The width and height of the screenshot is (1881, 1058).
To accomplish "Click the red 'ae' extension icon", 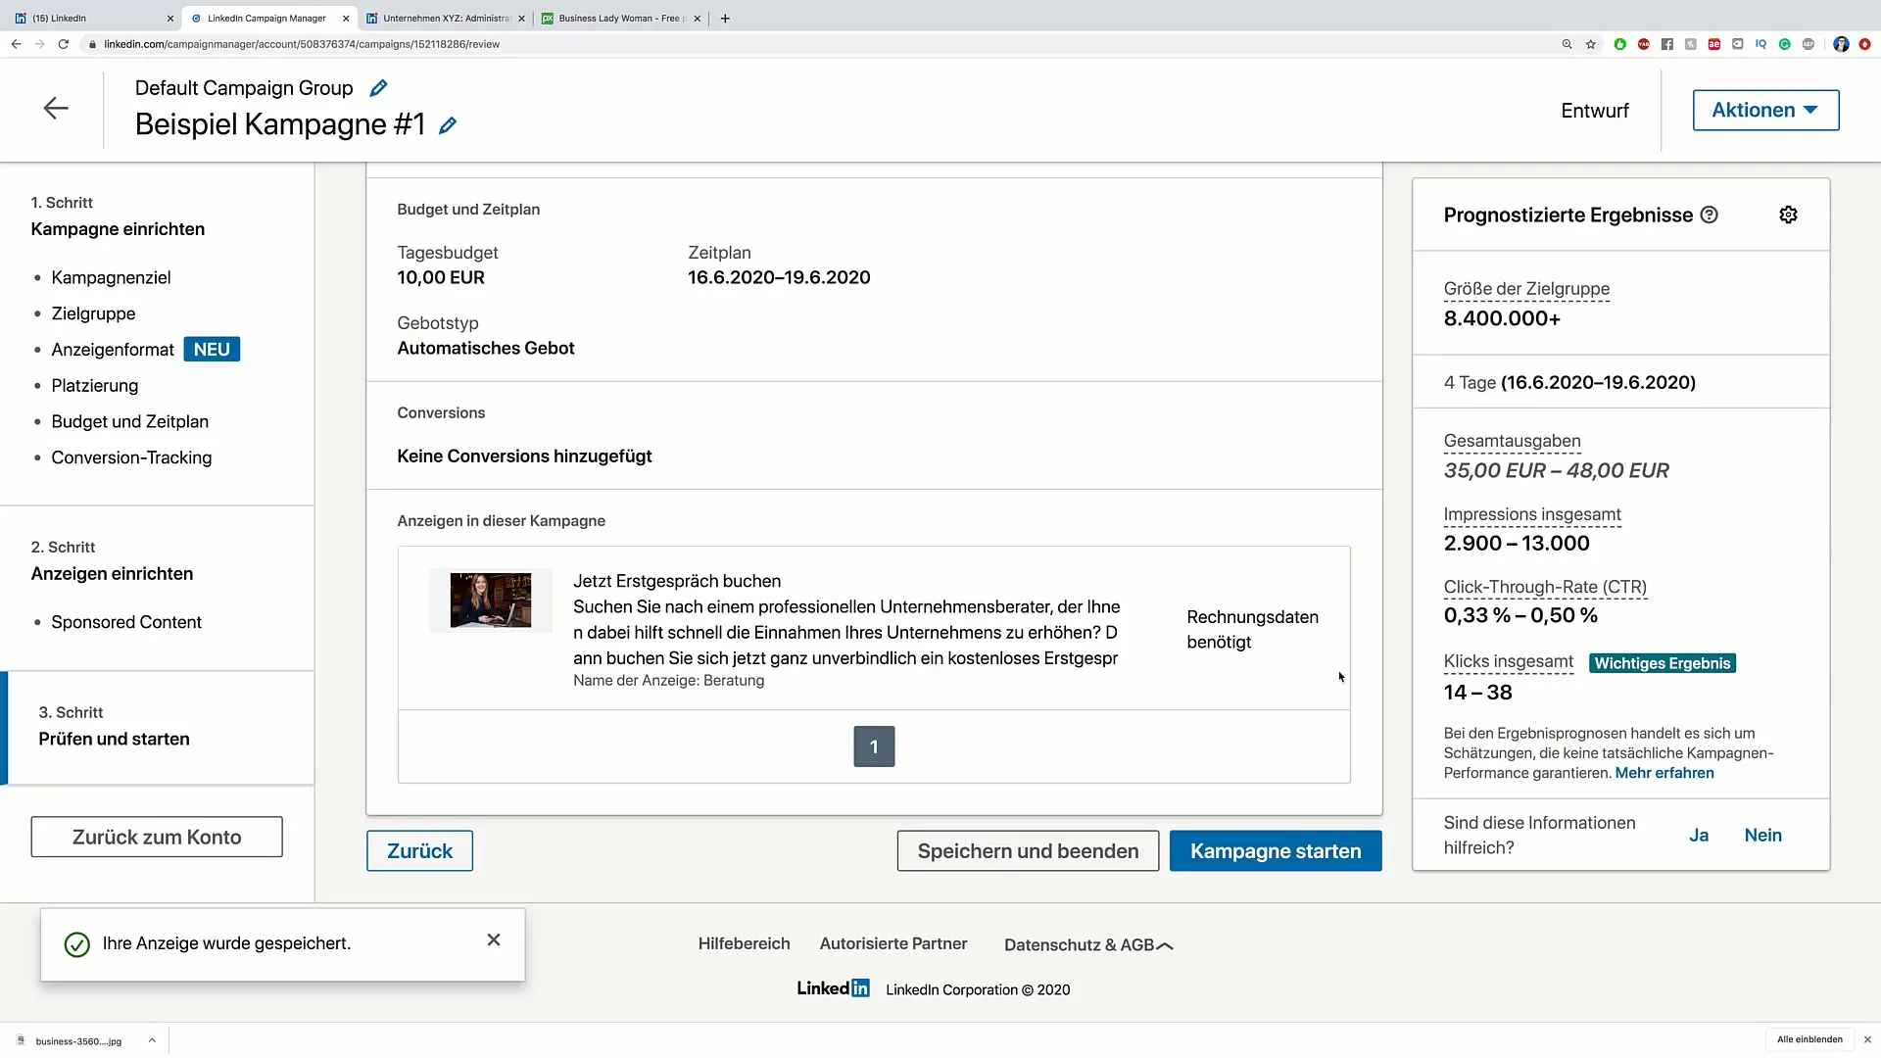I will [x=1714, y=44].
